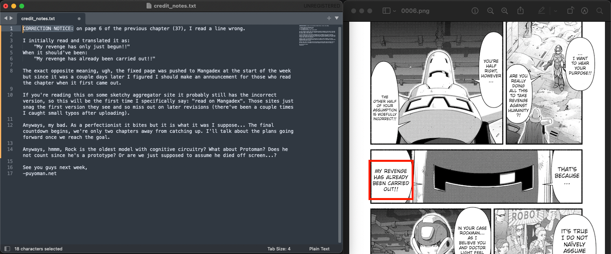Toggle Sublime side bar from status bar icon
611x254 pixels.
tap(7, 249)
